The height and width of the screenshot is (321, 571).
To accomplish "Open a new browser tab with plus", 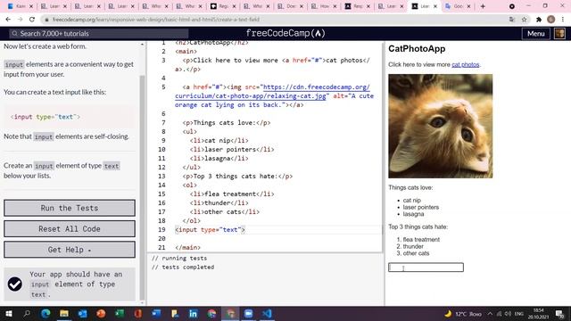I will [x=483, y=6].
